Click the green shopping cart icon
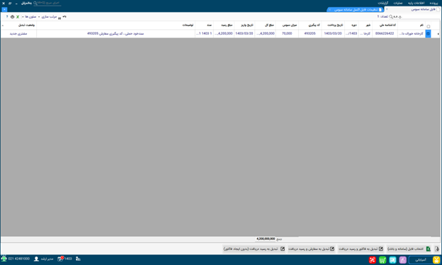 (x=382, y=259)
